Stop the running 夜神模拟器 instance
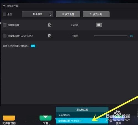Screen dimensions: 138x125 [x=99, y=25]
